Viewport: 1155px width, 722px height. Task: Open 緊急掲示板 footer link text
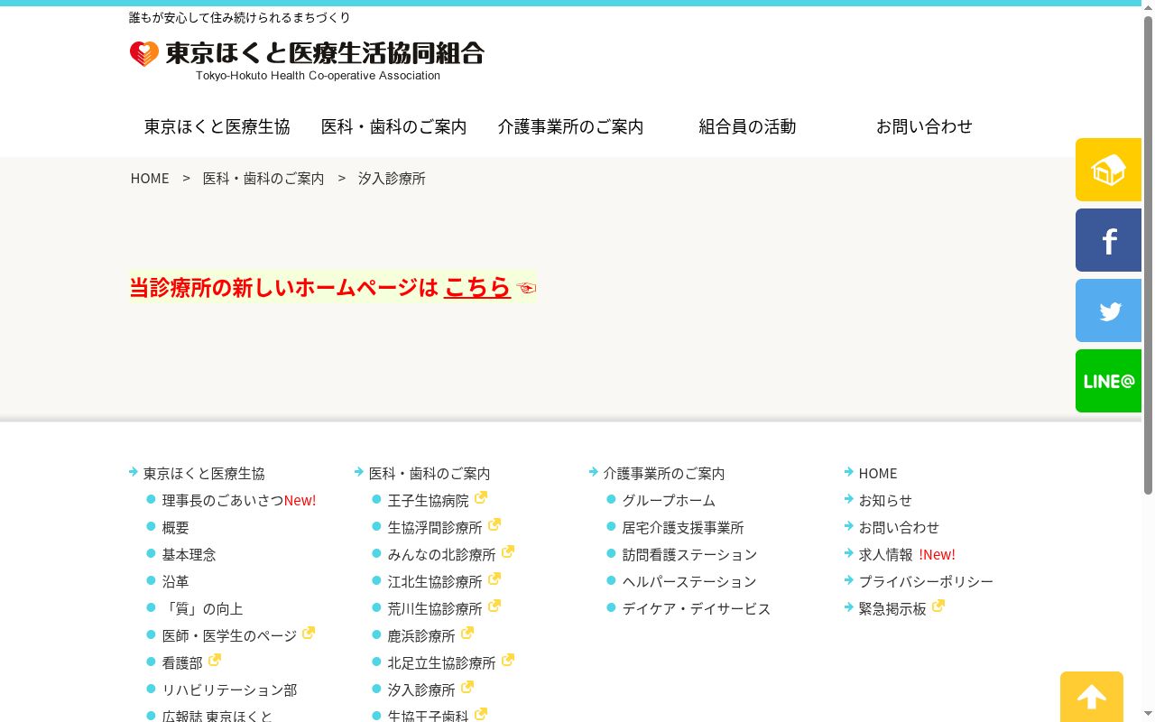(x=892, y=608)
